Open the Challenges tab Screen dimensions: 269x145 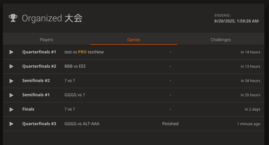point(221,40)
